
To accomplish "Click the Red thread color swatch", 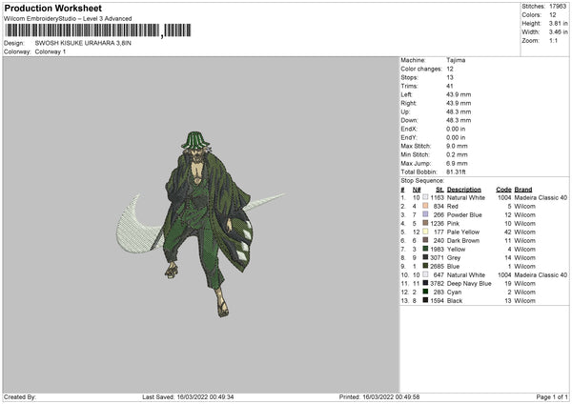I will point(425,206).
